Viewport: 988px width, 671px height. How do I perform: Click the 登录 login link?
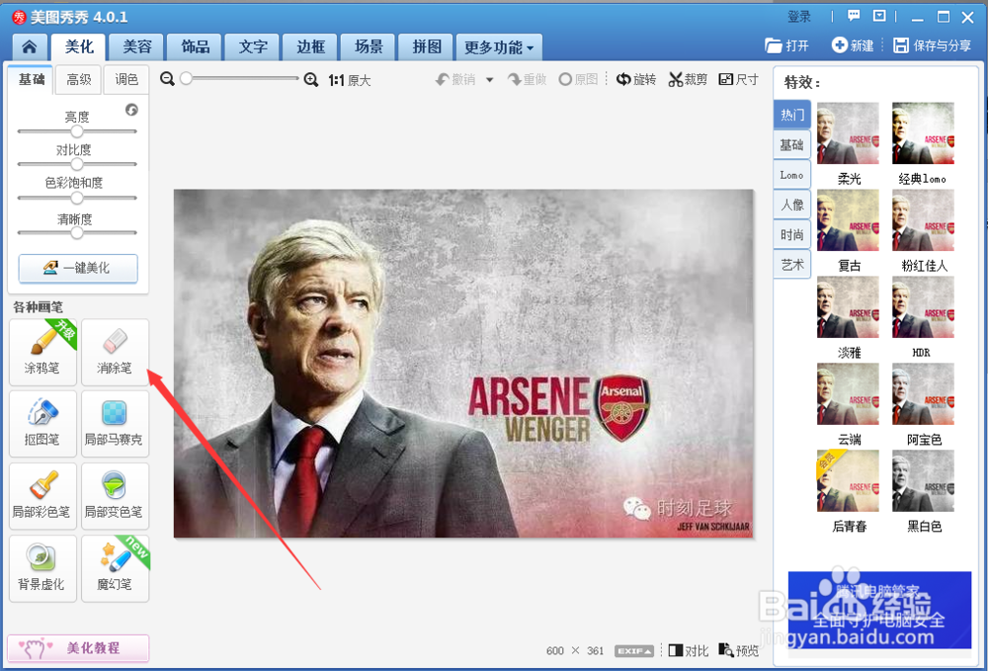tap(799, 17)
